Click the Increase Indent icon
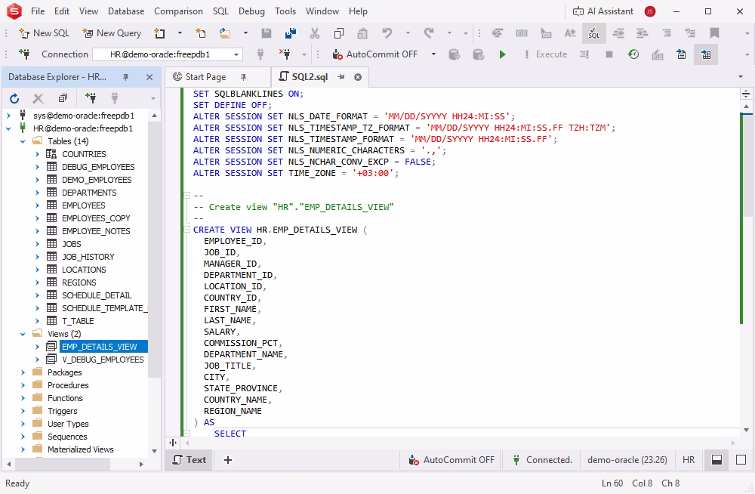 tap(643, 33)
